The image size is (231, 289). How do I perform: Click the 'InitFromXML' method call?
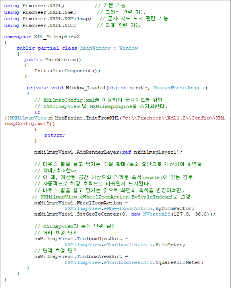coord(103,118)
